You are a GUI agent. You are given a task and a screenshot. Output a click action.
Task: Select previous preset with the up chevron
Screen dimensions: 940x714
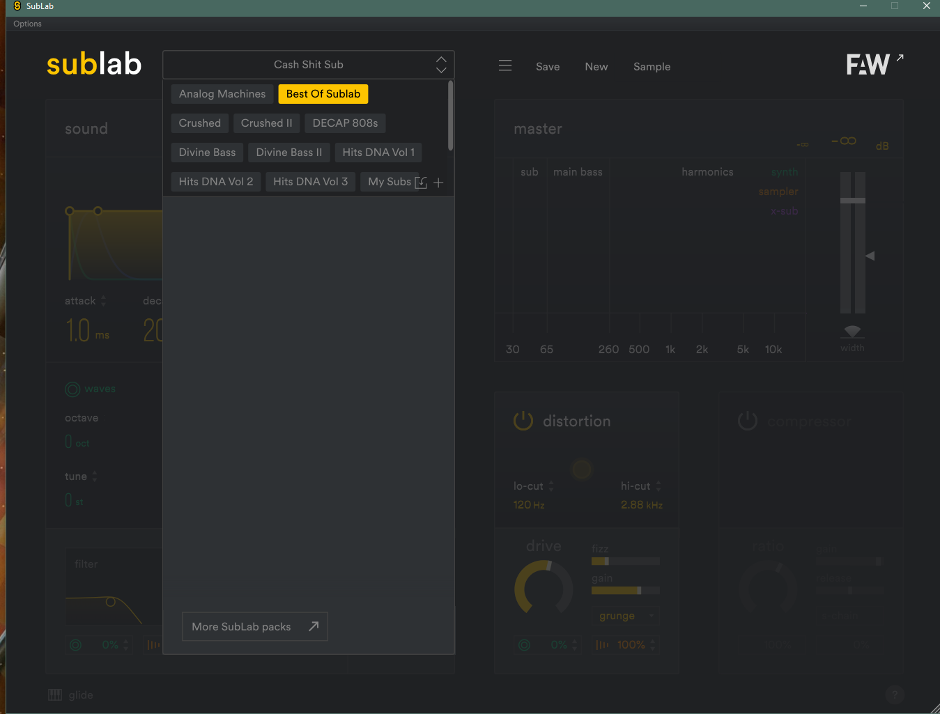point(441,59)
